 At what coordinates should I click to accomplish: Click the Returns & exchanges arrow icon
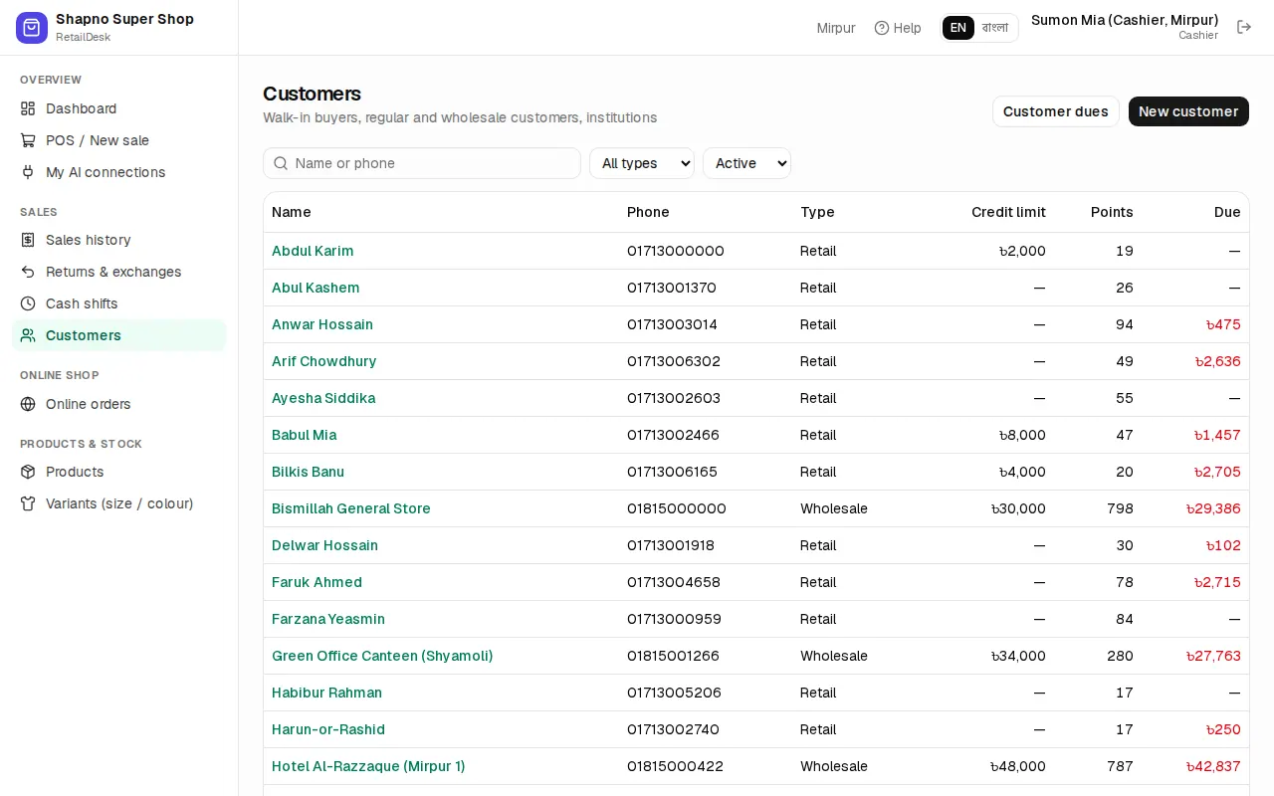point(28,272)
